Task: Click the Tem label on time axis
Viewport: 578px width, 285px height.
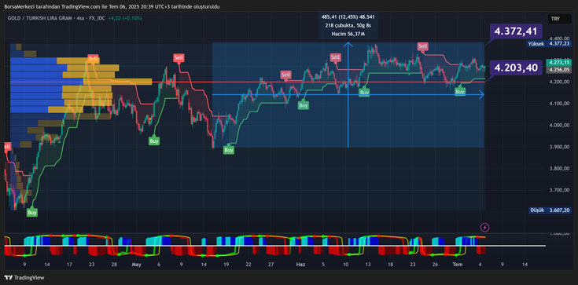Action: pyautogui.click(x=458, y=264)
